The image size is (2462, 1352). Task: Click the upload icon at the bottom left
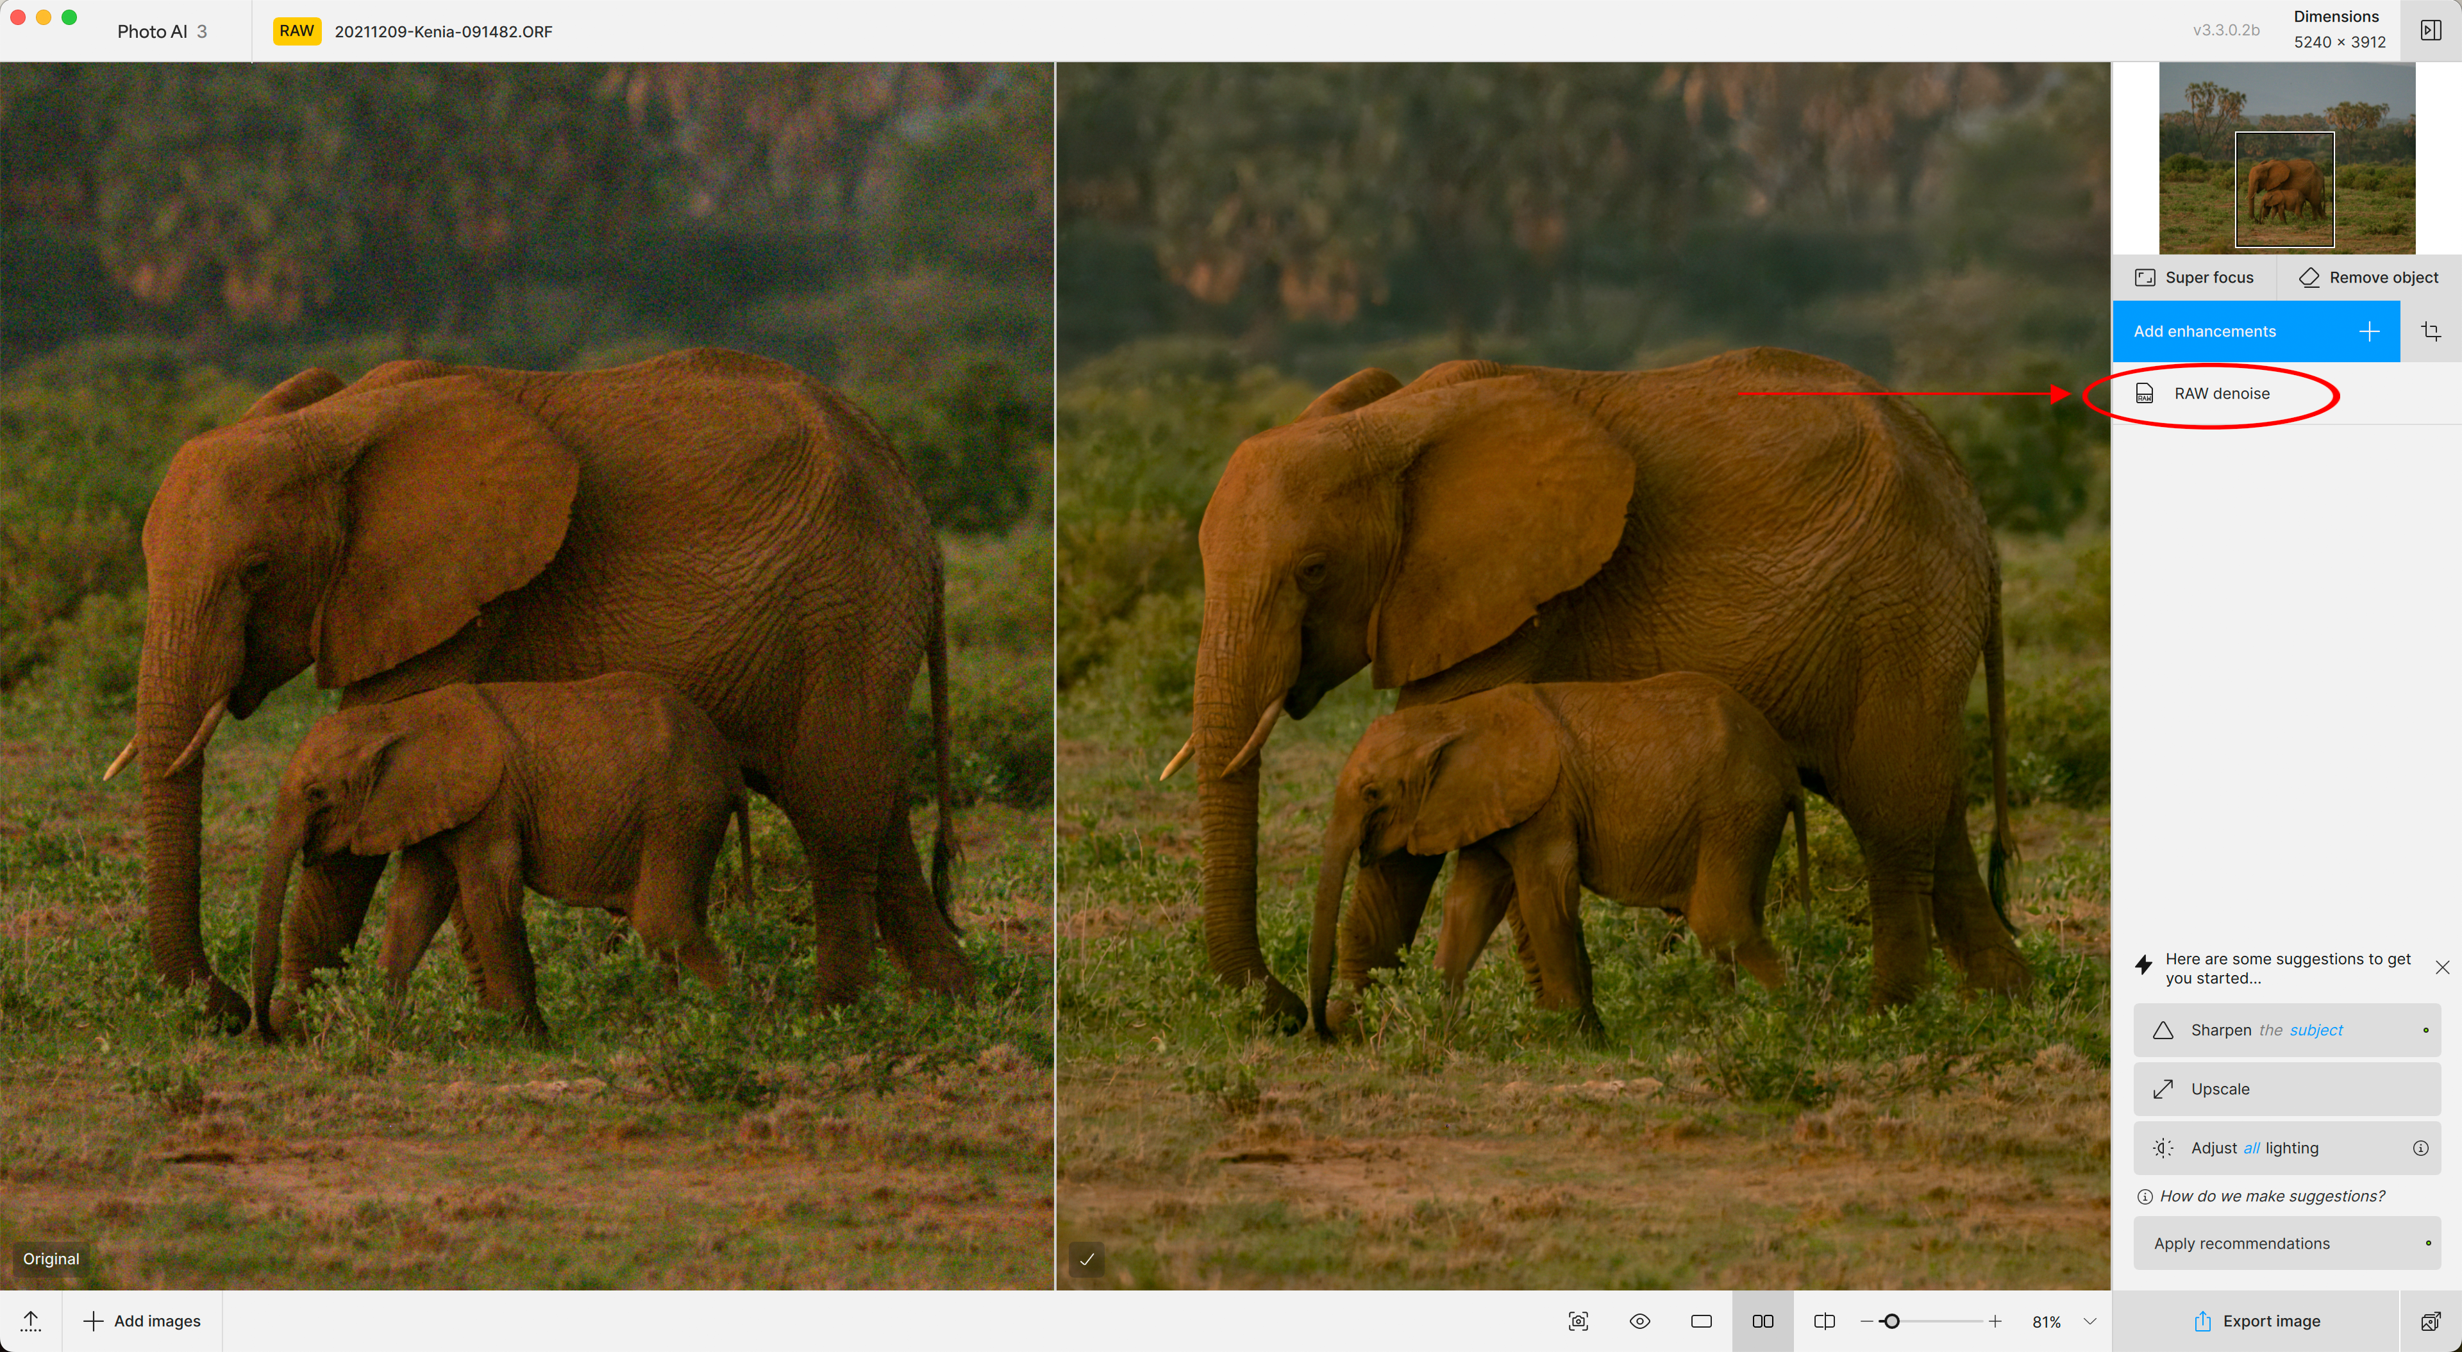[x=31, y=1321]
